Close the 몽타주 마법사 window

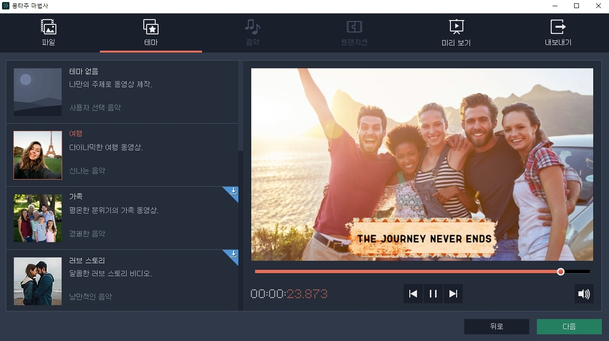tap(598, 6)
